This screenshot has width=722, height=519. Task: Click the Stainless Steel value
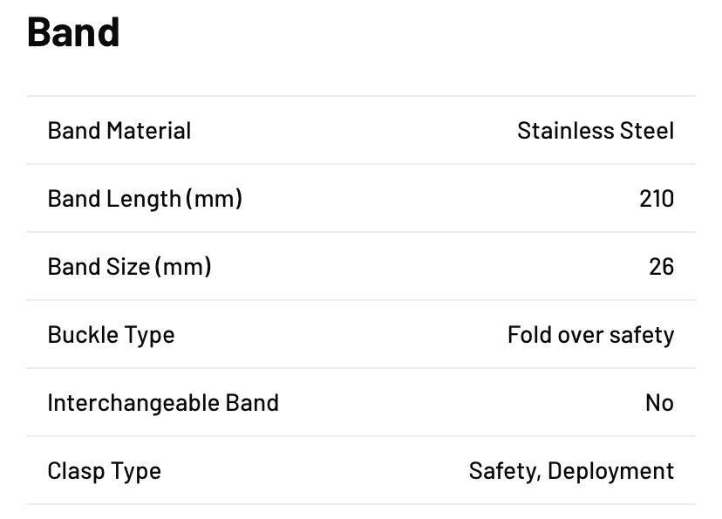point(596,130)
